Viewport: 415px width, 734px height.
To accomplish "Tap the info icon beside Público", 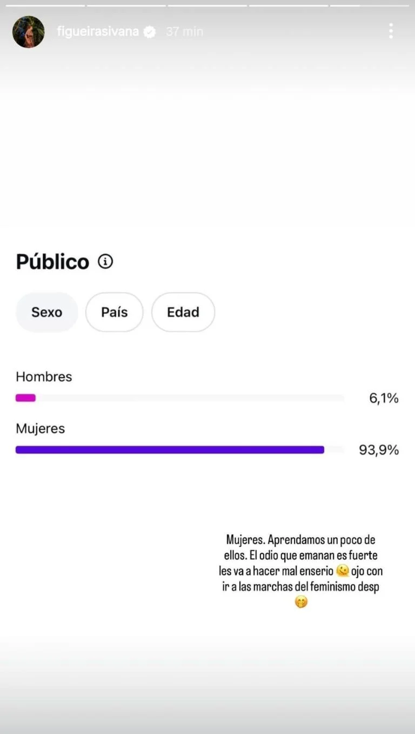I will coord(105,262).
